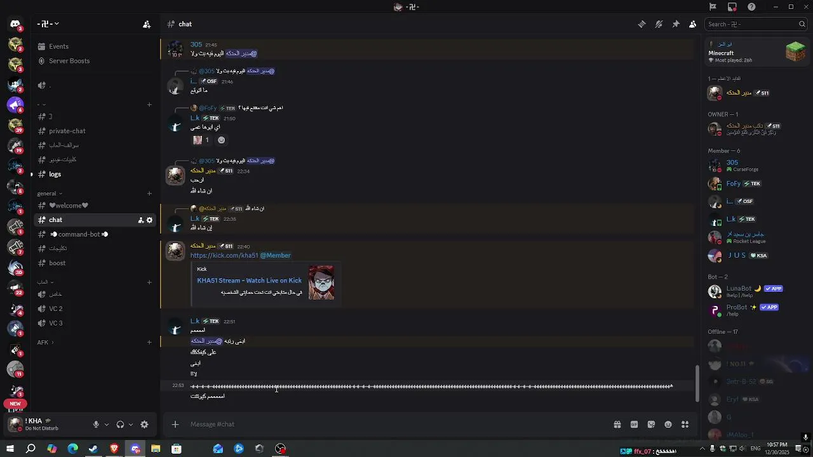Click the search magnifier in server search
The width and height of the screenshot is (813, 457).
(x=802, y=24)
